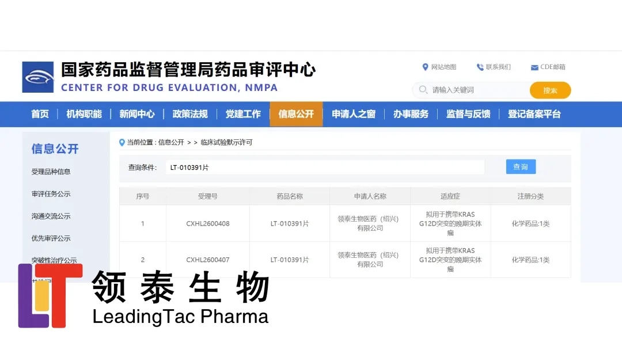Image resolution: width=622 pixels, height=350 pixels.
Task: Open 办事服务 menu
Action: tap(411, 114)
